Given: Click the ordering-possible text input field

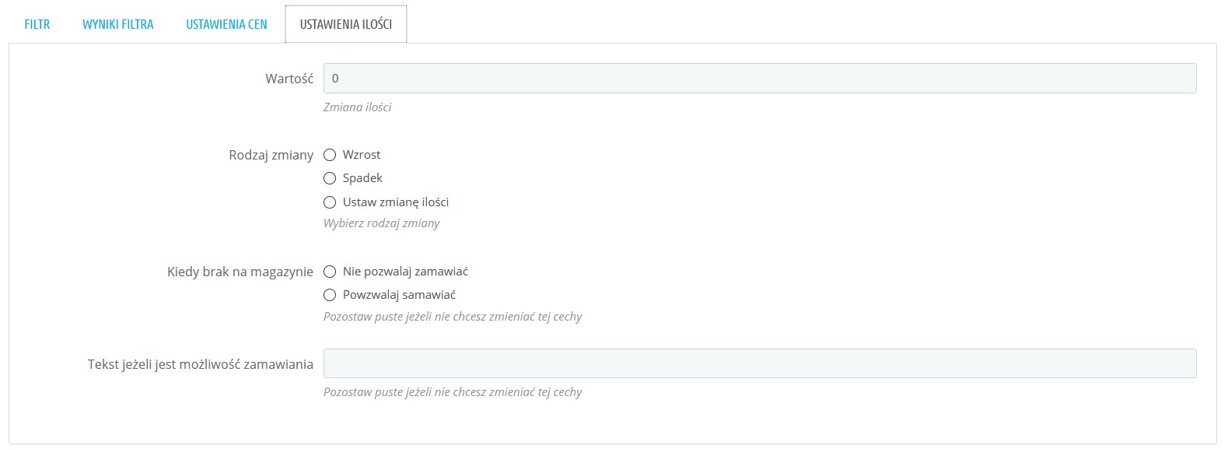Looking at the screenshot, I should 760,363.
